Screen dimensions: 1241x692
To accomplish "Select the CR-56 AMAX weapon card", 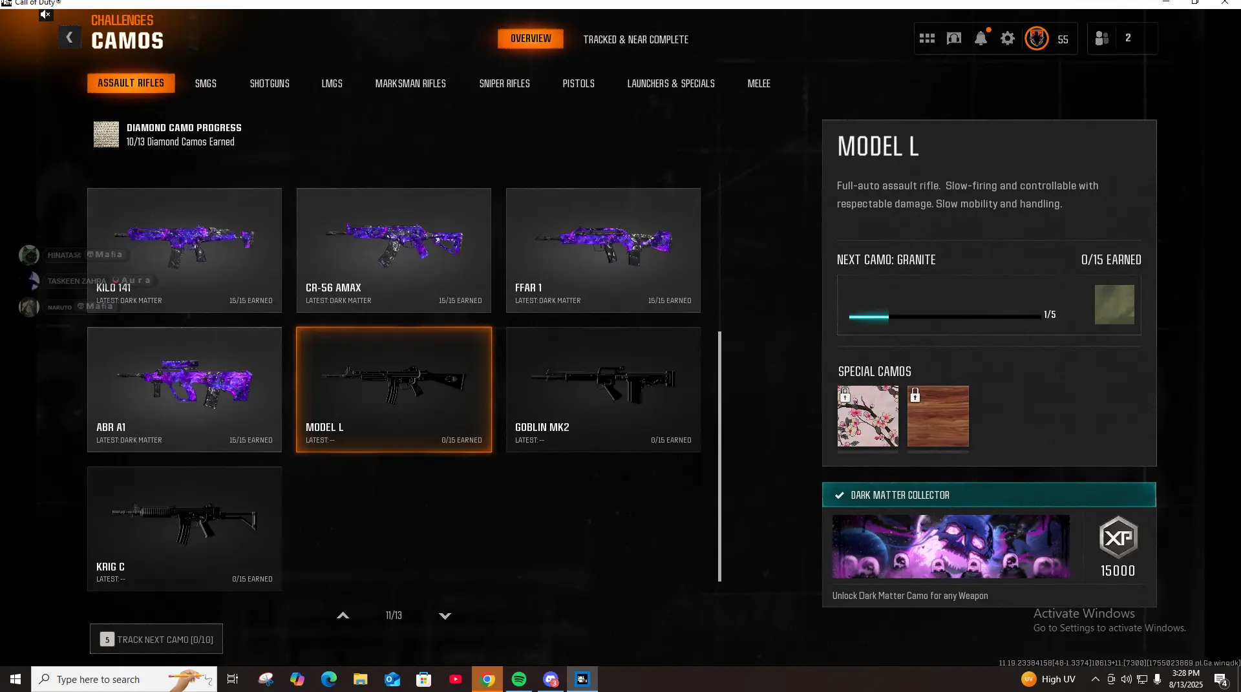I will pyautogui.click(x=394, y=251).
